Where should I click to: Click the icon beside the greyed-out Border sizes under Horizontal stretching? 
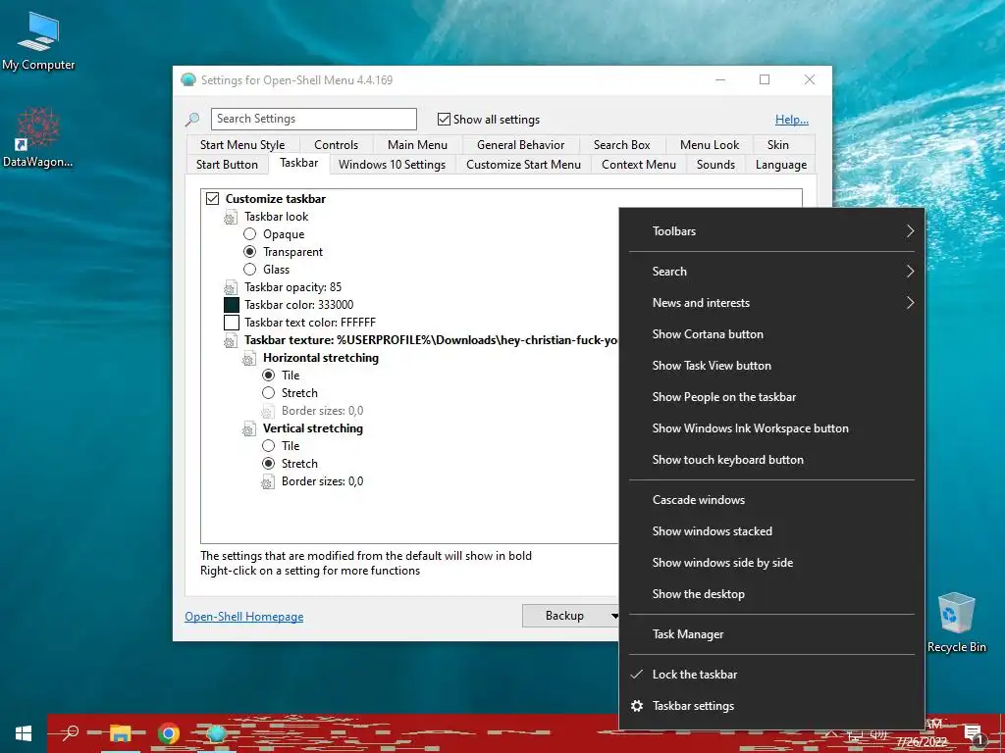pos(268,411)
